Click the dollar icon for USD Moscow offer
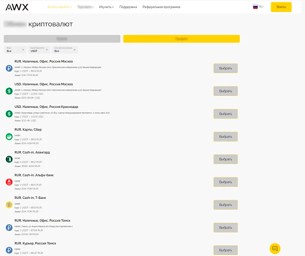Image resolution: width=305 pixels, height=256 pixels. click(9, 91)
